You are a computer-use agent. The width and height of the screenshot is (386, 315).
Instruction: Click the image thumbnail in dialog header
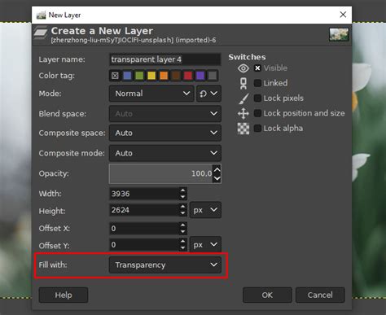click(339, 35)
